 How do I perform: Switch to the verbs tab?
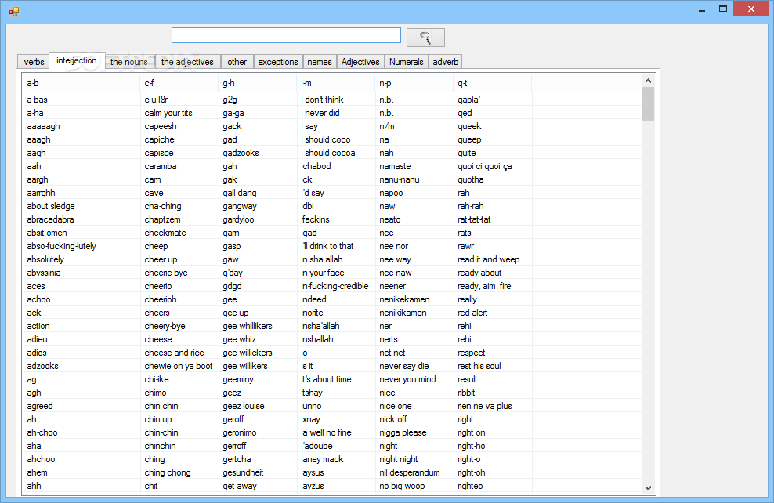[34, 62]
